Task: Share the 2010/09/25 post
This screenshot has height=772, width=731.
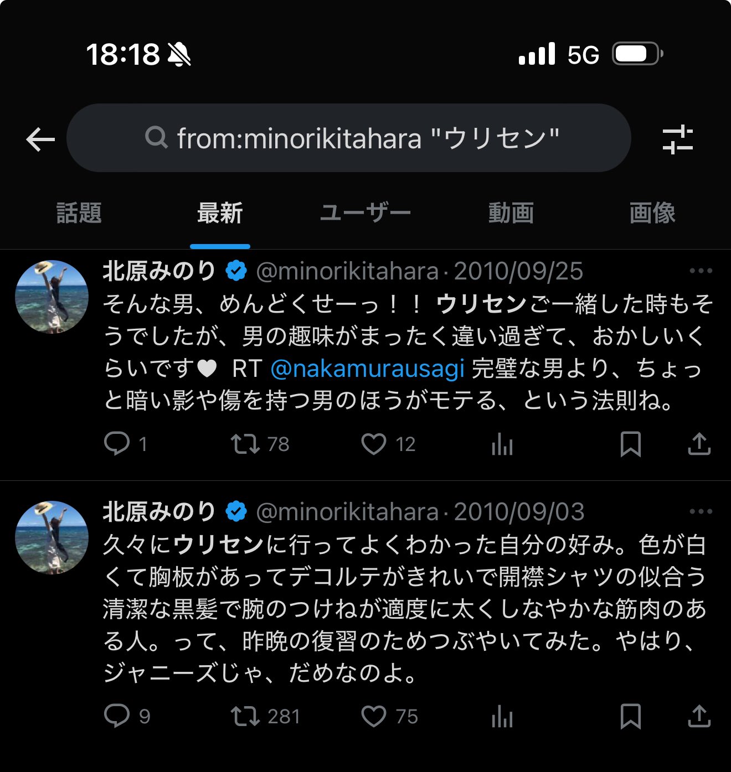Action: (x=699, y=444)
